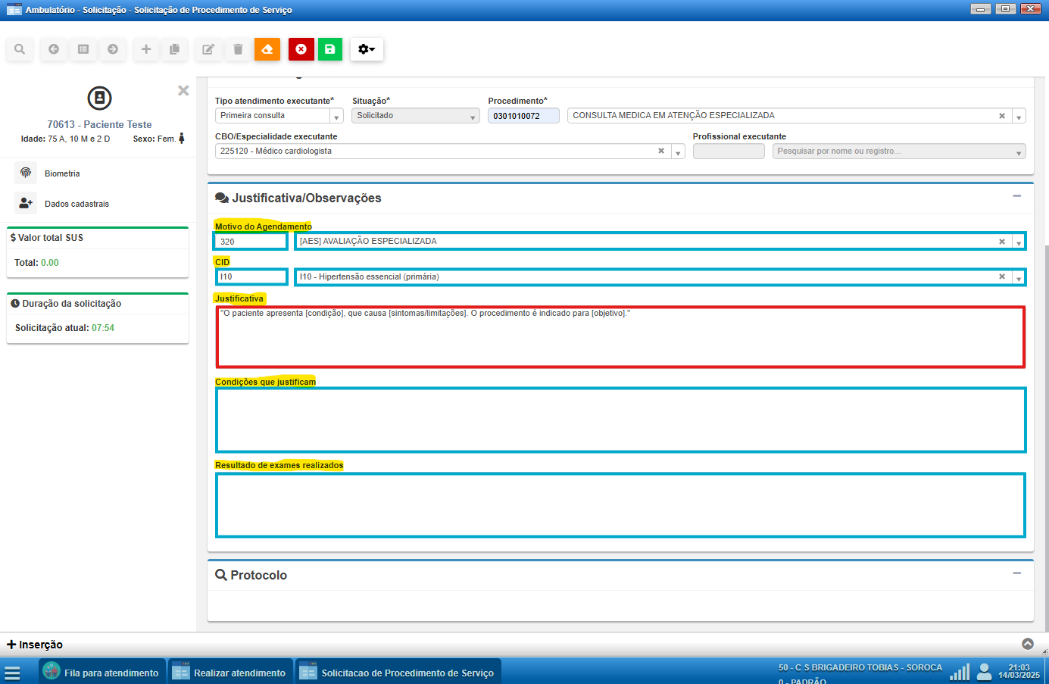Image resolution: width=1049 pixels, height=684 pixels.
Task: Click the search magnifier toolbar icon
Action: (20, 49)
